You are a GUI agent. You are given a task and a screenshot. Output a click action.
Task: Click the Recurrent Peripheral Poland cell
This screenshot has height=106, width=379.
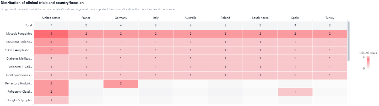[225, 42]
